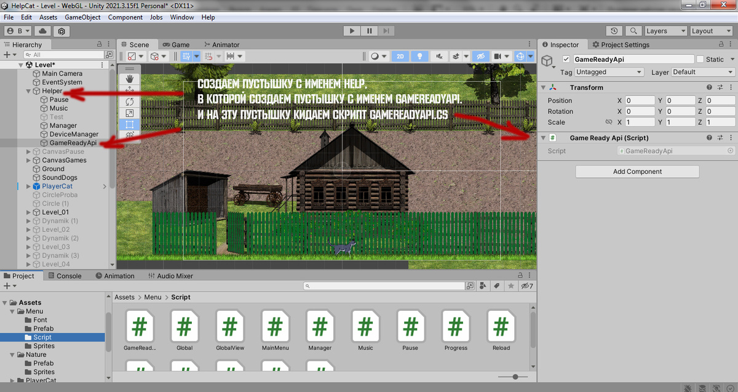Click the Add Component button
Viewport: 738px width, 392px height.
pyautogui.click(x=637, y=172)
